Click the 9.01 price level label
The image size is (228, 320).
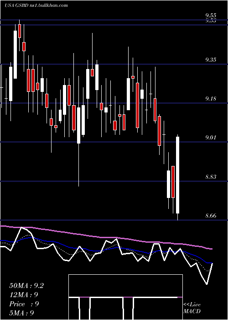(x=211, y=138)
